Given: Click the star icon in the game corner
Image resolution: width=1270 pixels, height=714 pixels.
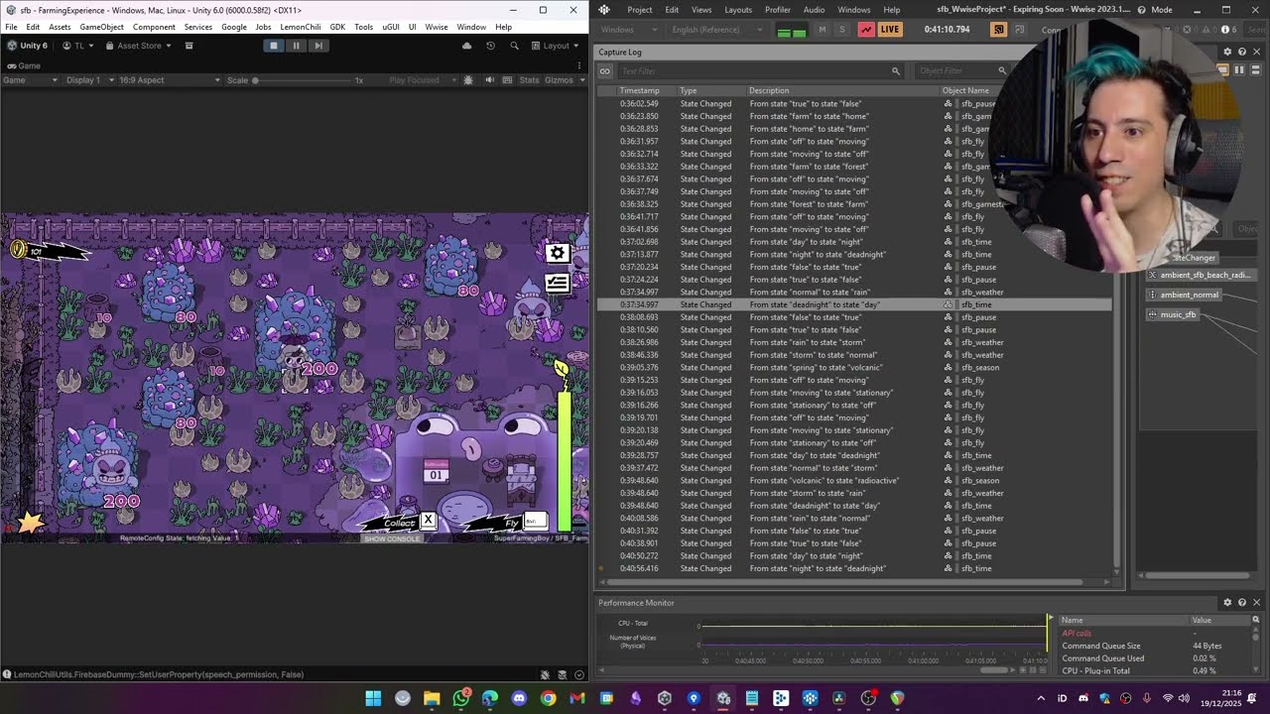Looking at the screenshot, I should [31, 523].
